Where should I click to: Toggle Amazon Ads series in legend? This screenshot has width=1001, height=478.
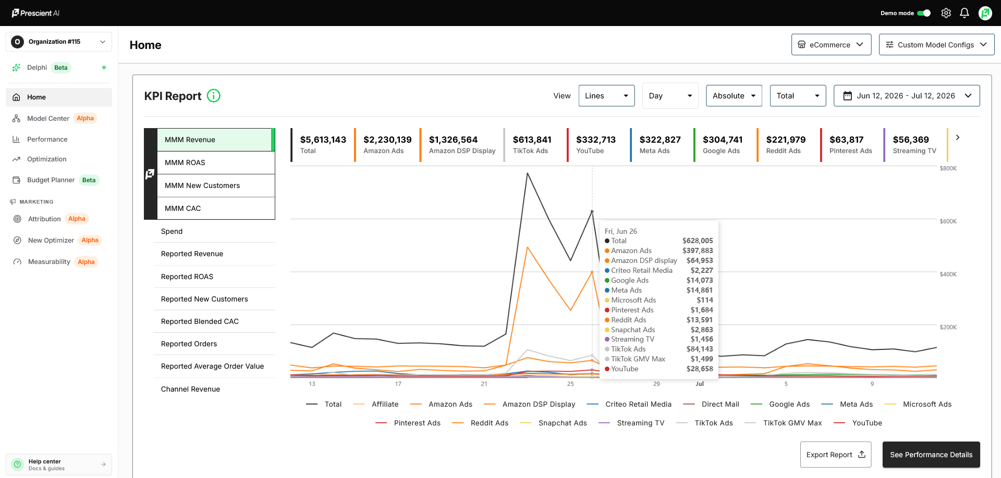(441, 405)
